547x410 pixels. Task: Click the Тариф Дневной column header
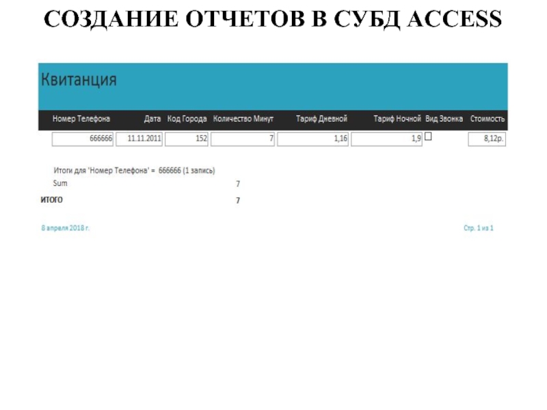tap(321, 119)
